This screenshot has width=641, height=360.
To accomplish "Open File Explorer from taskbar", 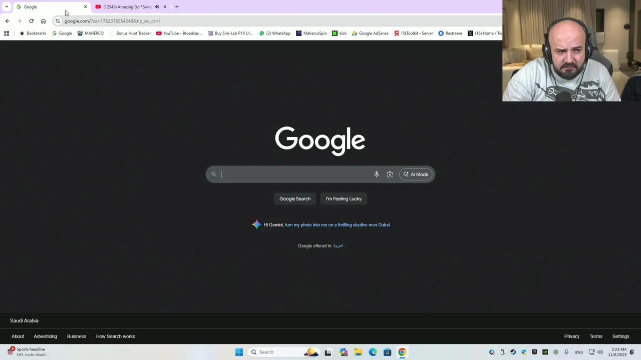I will click(358, 352).
